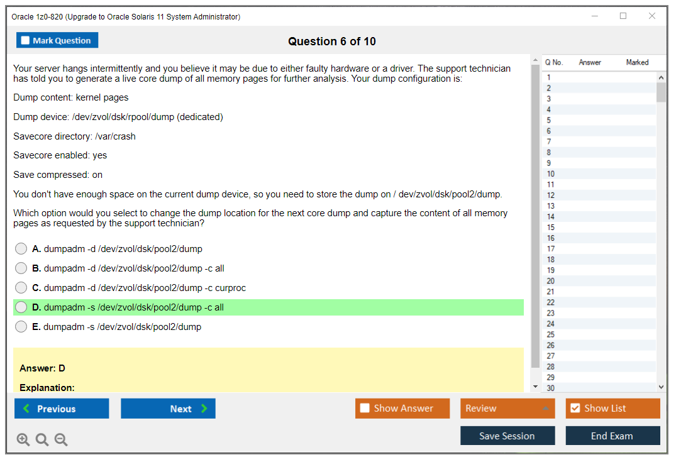Choose option B dumpadm -c all
Image resolution: width=676 pixels, height=462 pixels.
pos(21,268)
